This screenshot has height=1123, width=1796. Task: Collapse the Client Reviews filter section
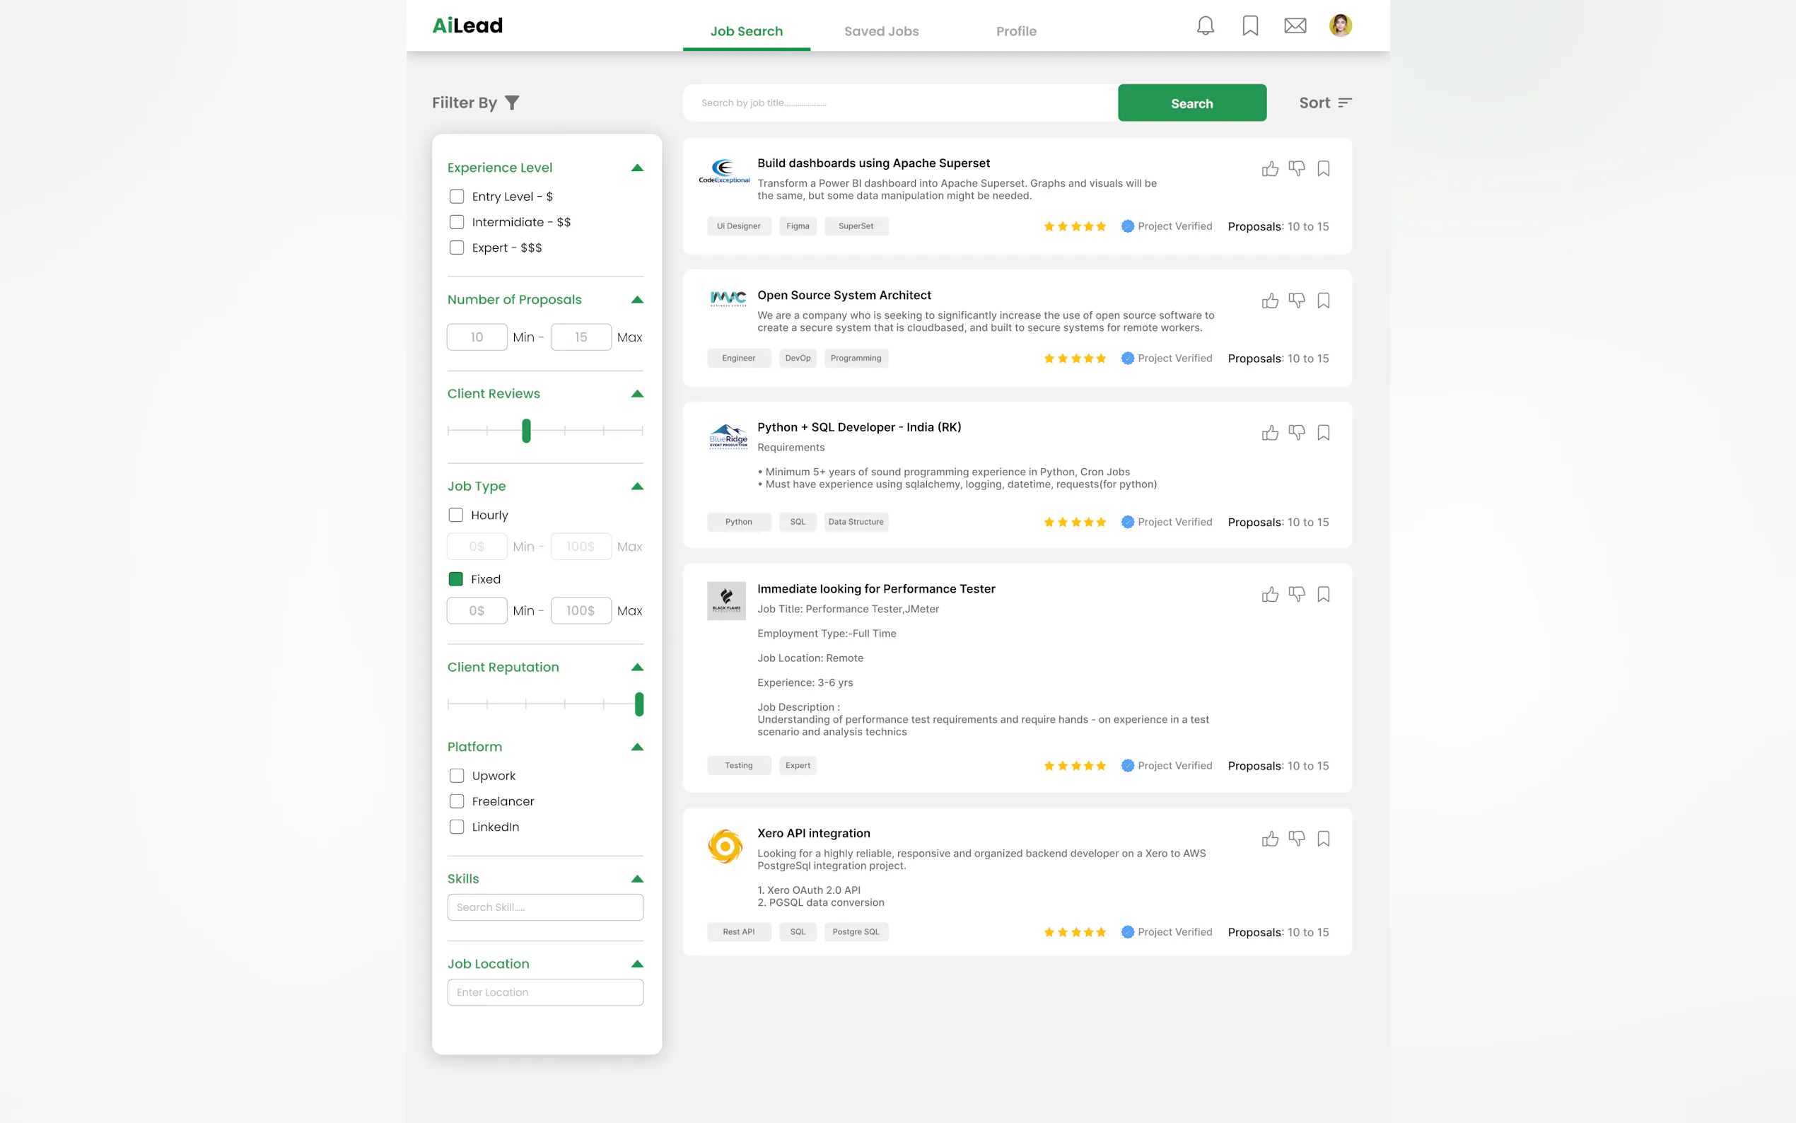[637, 394]
